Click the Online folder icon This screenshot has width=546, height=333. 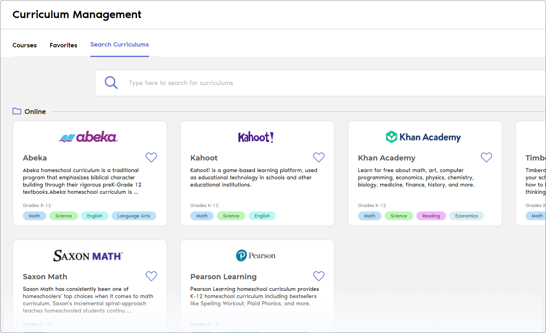coord(17,111)
